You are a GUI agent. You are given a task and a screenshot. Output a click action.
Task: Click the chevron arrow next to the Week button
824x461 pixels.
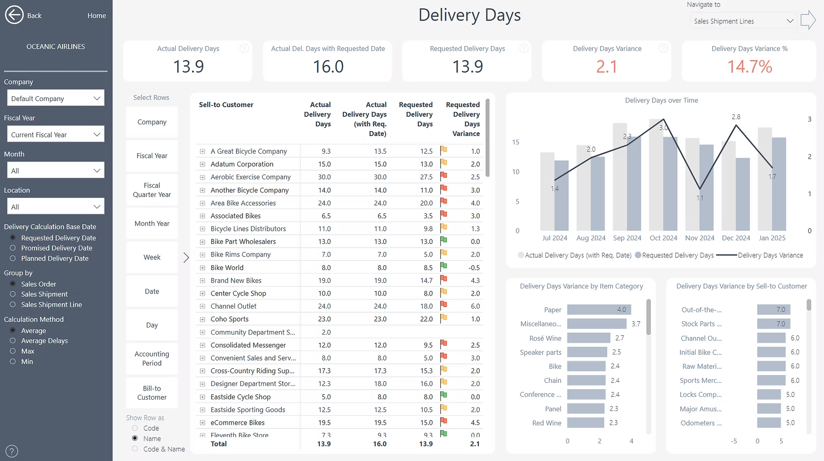point(186,257)
